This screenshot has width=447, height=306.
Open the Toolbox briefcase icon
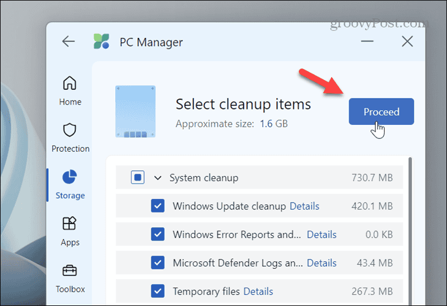[70, 271]
